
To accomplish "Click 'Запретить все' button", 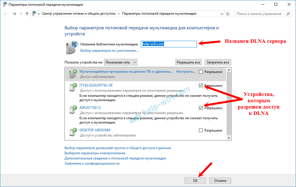I will click(218, 62).
